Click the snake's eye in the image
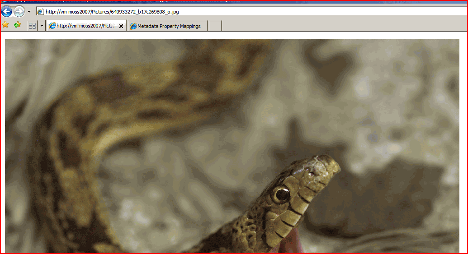Image resolution: width=468 pixels, height=254 pixels. 281,194
